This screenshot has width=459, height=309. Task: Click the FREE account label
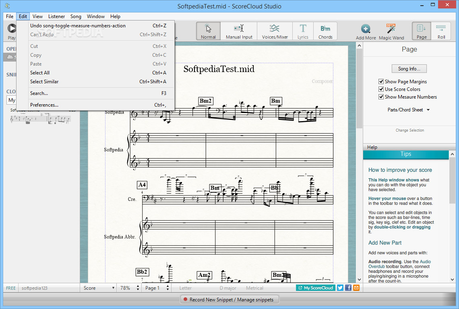(11, 288)
